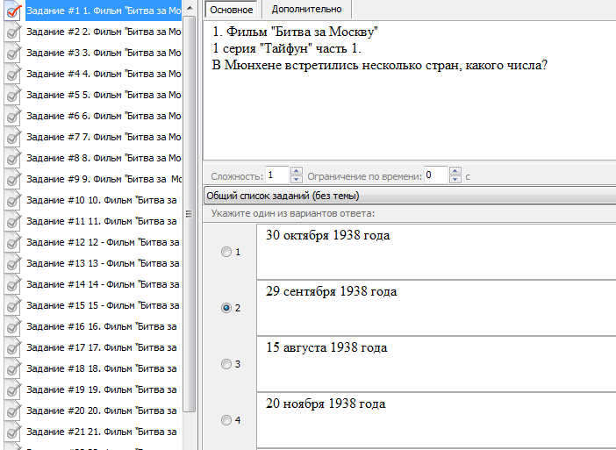Click the page icon beside Задание #19

(x=12, y=390)
